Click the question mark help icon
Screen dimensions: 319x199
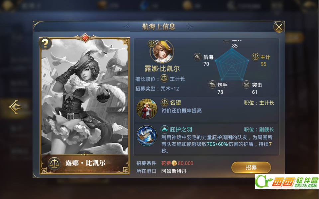45,43
